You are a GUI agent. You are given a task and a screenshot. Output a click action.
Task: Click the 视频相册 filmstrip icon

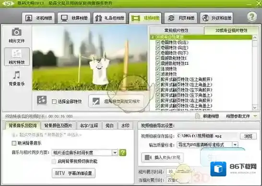coord(135,18)
